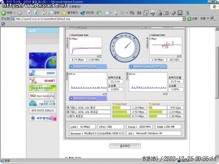The image size is (219, 164).
Task: Open the address bar URL dropdown
Action: click(x=184, y=19)
